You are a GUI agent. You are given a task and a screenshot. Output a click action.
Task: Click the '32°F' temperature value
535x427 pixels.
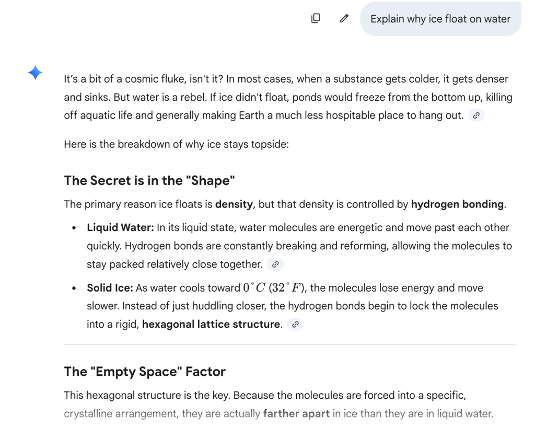tap(286, 288)
